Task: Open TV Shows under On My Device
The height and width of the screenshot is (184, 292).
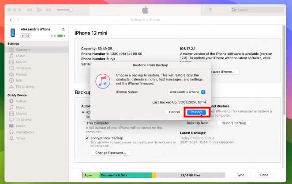Action: [37, 120]
